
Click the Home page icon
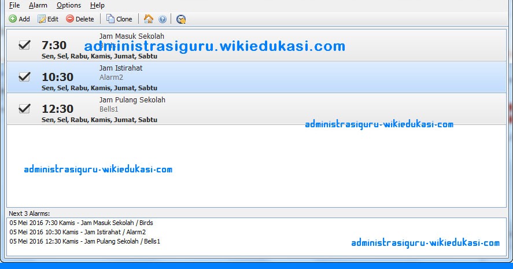pyautogui.click(x=149, y=19)
